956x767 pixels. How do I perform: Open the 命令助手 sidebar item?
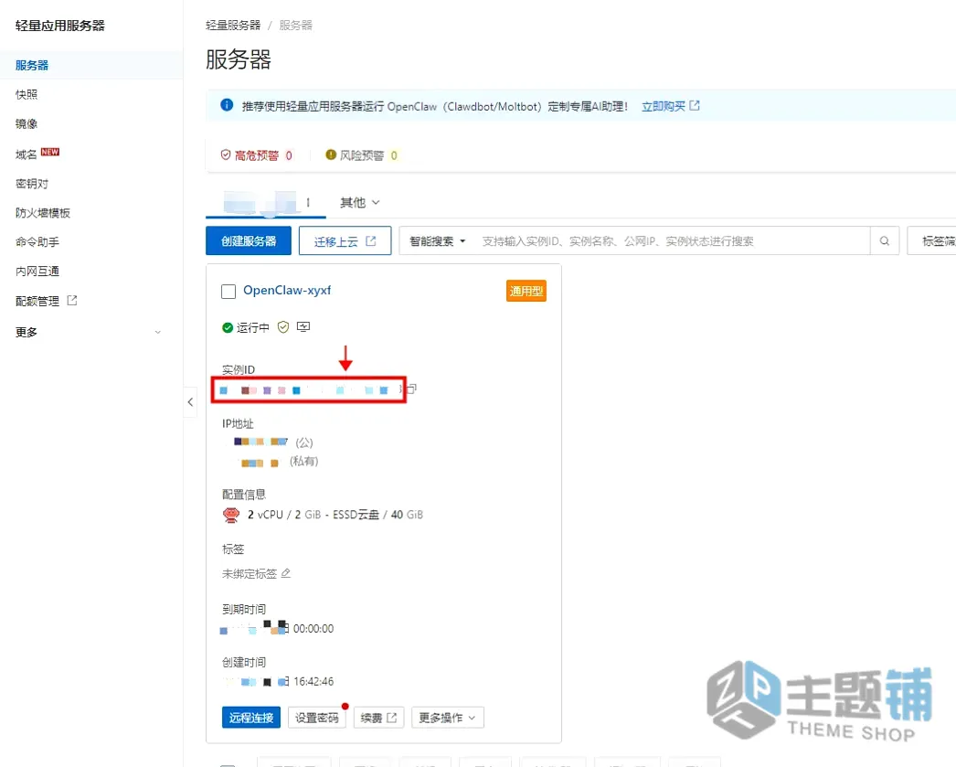pyautogui.click(x=37, y=242)
